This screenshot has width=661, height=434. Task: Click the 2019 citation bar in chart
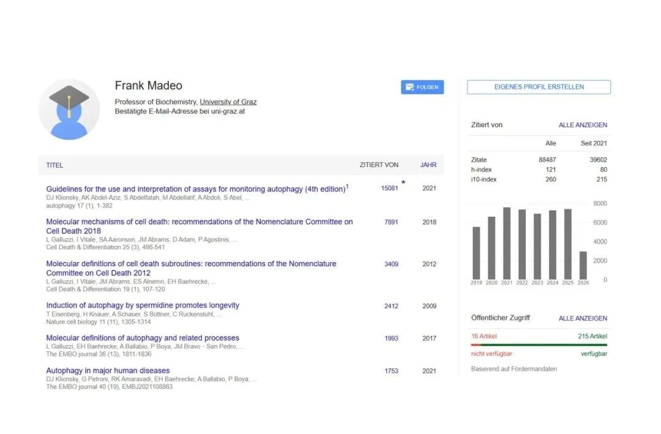pos(476,253)
